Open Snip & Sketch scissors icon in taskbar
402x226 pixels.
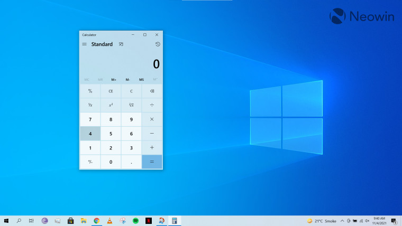pos(123,221)
